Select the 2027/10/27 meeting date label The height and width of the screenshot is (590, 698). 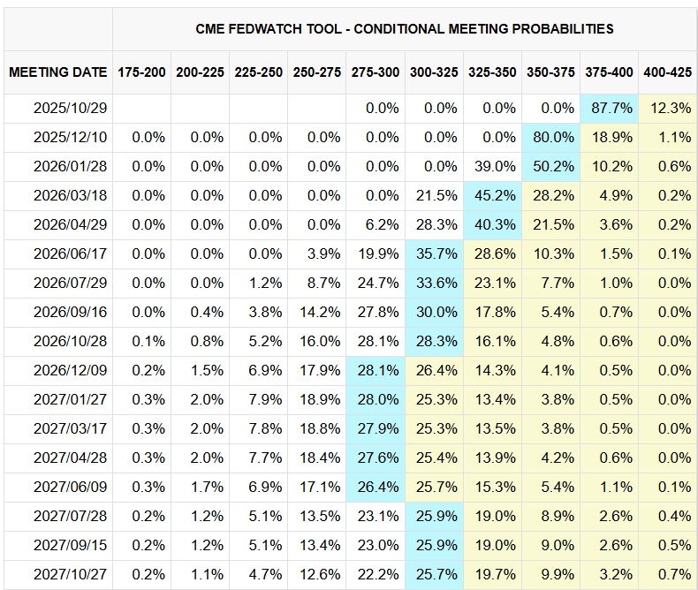point(58,574)
